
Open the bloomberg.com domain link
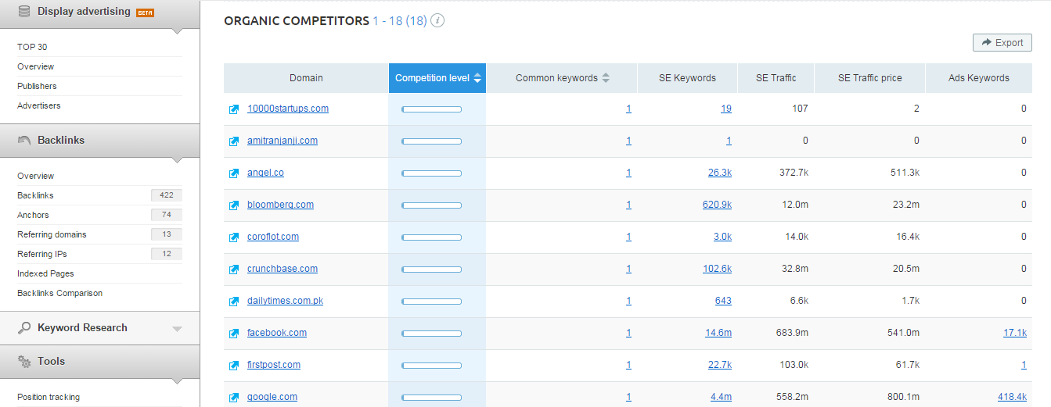280,205
